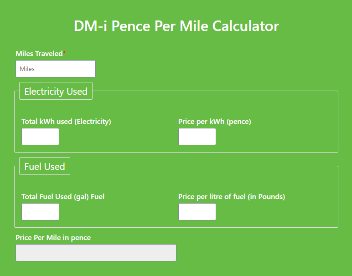Click the Price Per Mile in pence label
The width and height of the screenshot is (352, 276).
[53, 238]
